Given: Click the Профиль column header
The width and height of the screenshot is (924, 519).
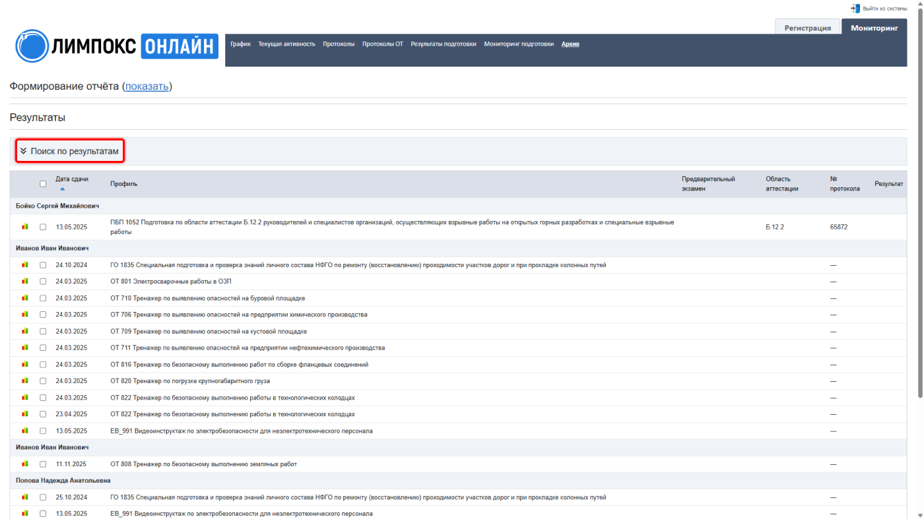Looking at the screenshot, I should pyautogui.click(x=124, y=184).
